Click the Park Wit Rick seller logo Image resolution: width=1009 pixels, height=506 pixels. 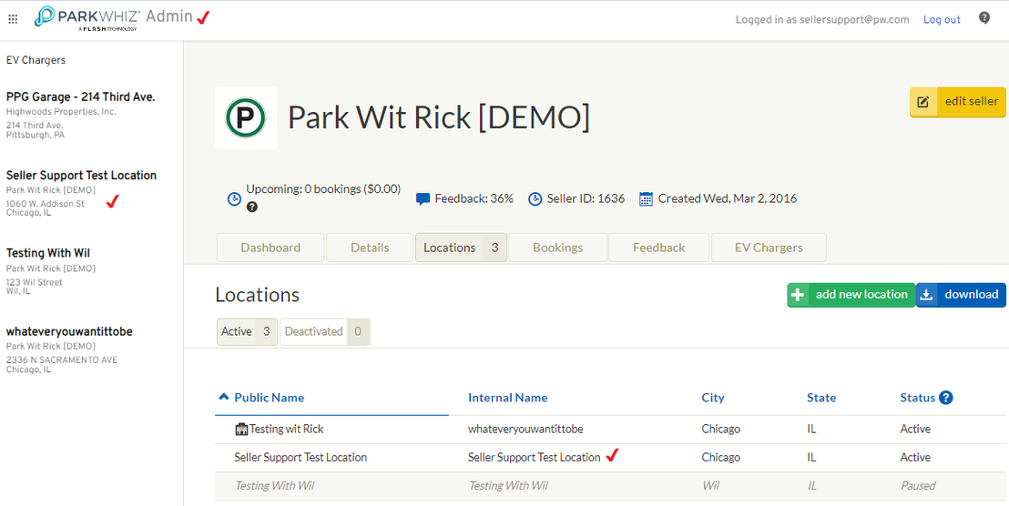[246, 117]
